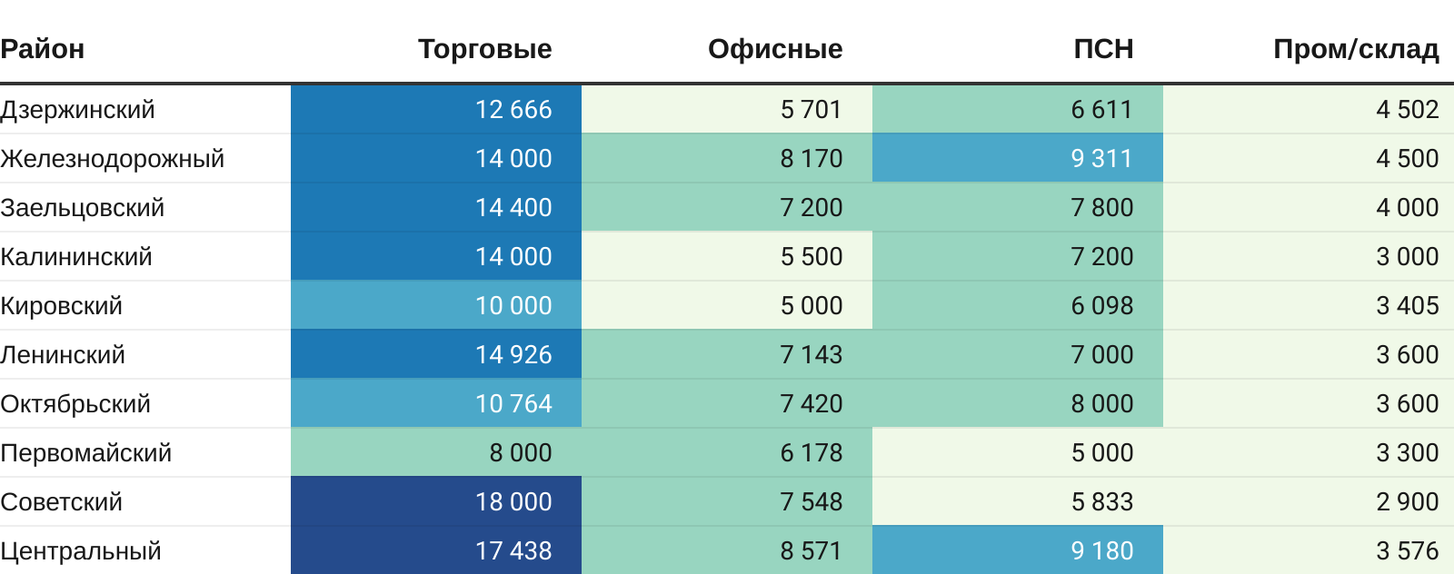
Task: Click the Офисные column header
Action: (x=775, y=49)
